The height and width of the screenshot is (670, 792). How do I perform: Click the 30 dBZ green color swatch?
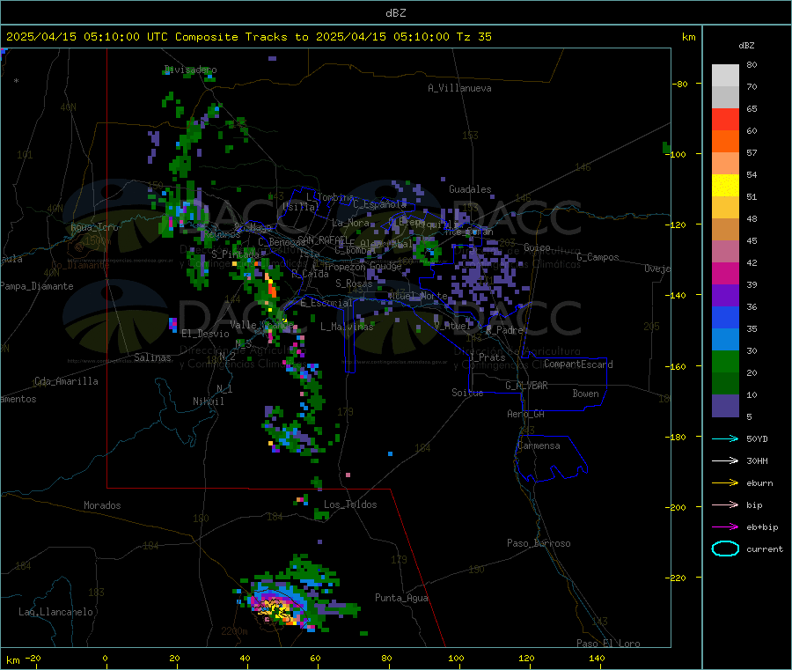725,361
